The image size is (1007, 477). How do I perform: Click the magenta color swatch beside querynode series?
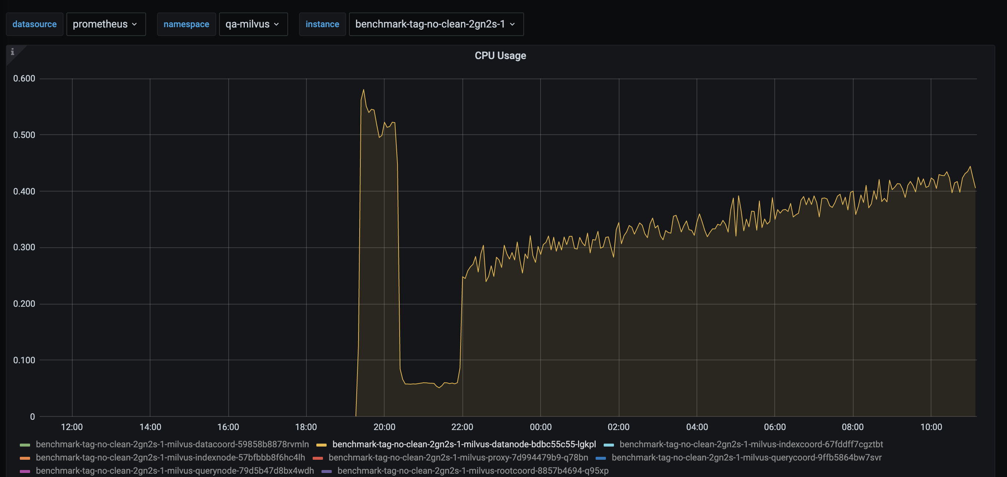(25, 471)
